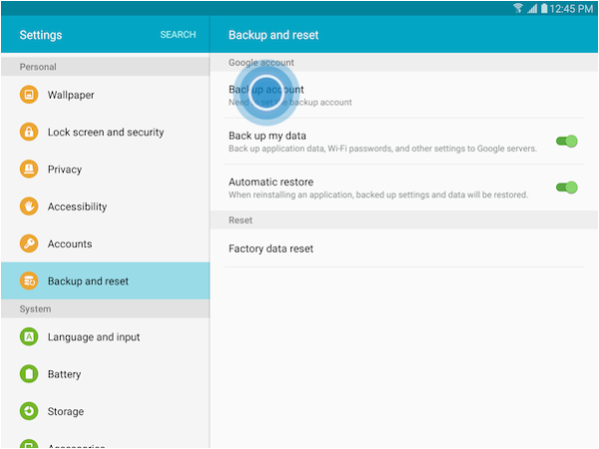Image resolution: width=599 pixels, height=449 pixels.
Task: Click the Accessibility hand icon
Action: click(x=29, y=207)
